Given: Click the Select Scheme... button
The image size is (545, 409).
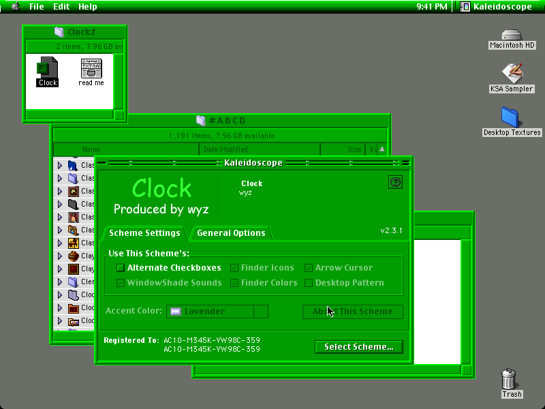Looking at the screenshot, I should click(x=359, y=347).
